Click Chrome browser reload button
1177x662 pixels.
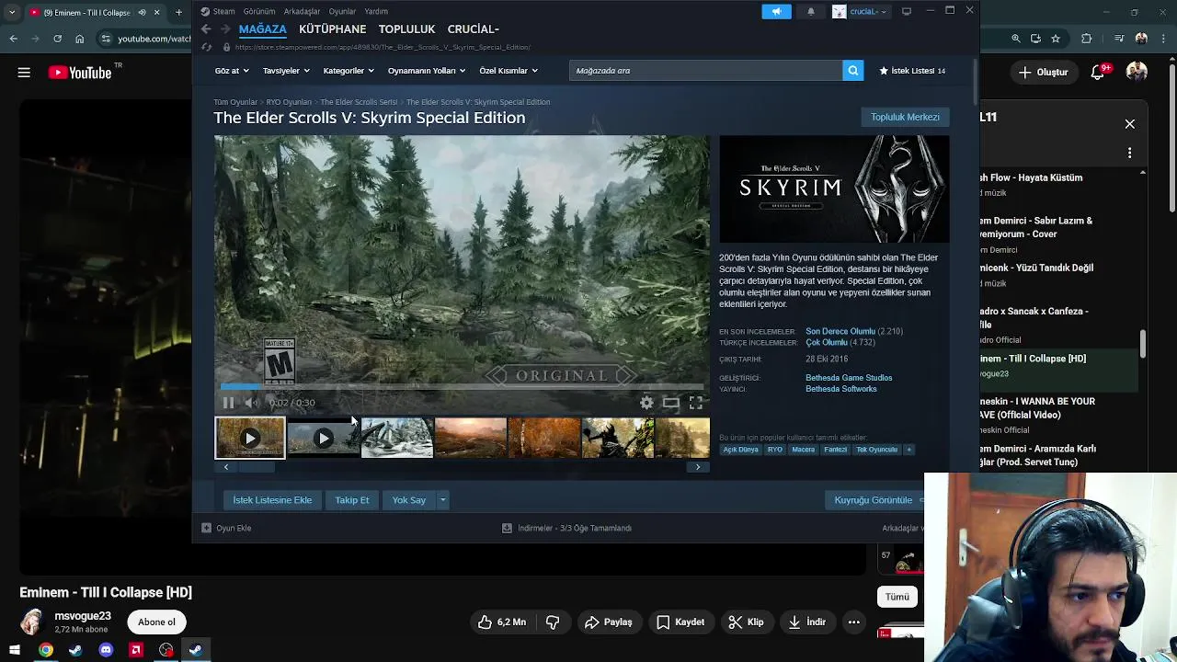tap(57, 39)
